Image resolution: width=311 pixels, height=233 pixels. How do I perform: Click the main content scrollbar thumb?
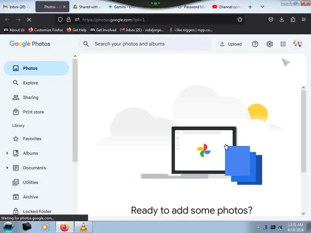pos(303,131)
